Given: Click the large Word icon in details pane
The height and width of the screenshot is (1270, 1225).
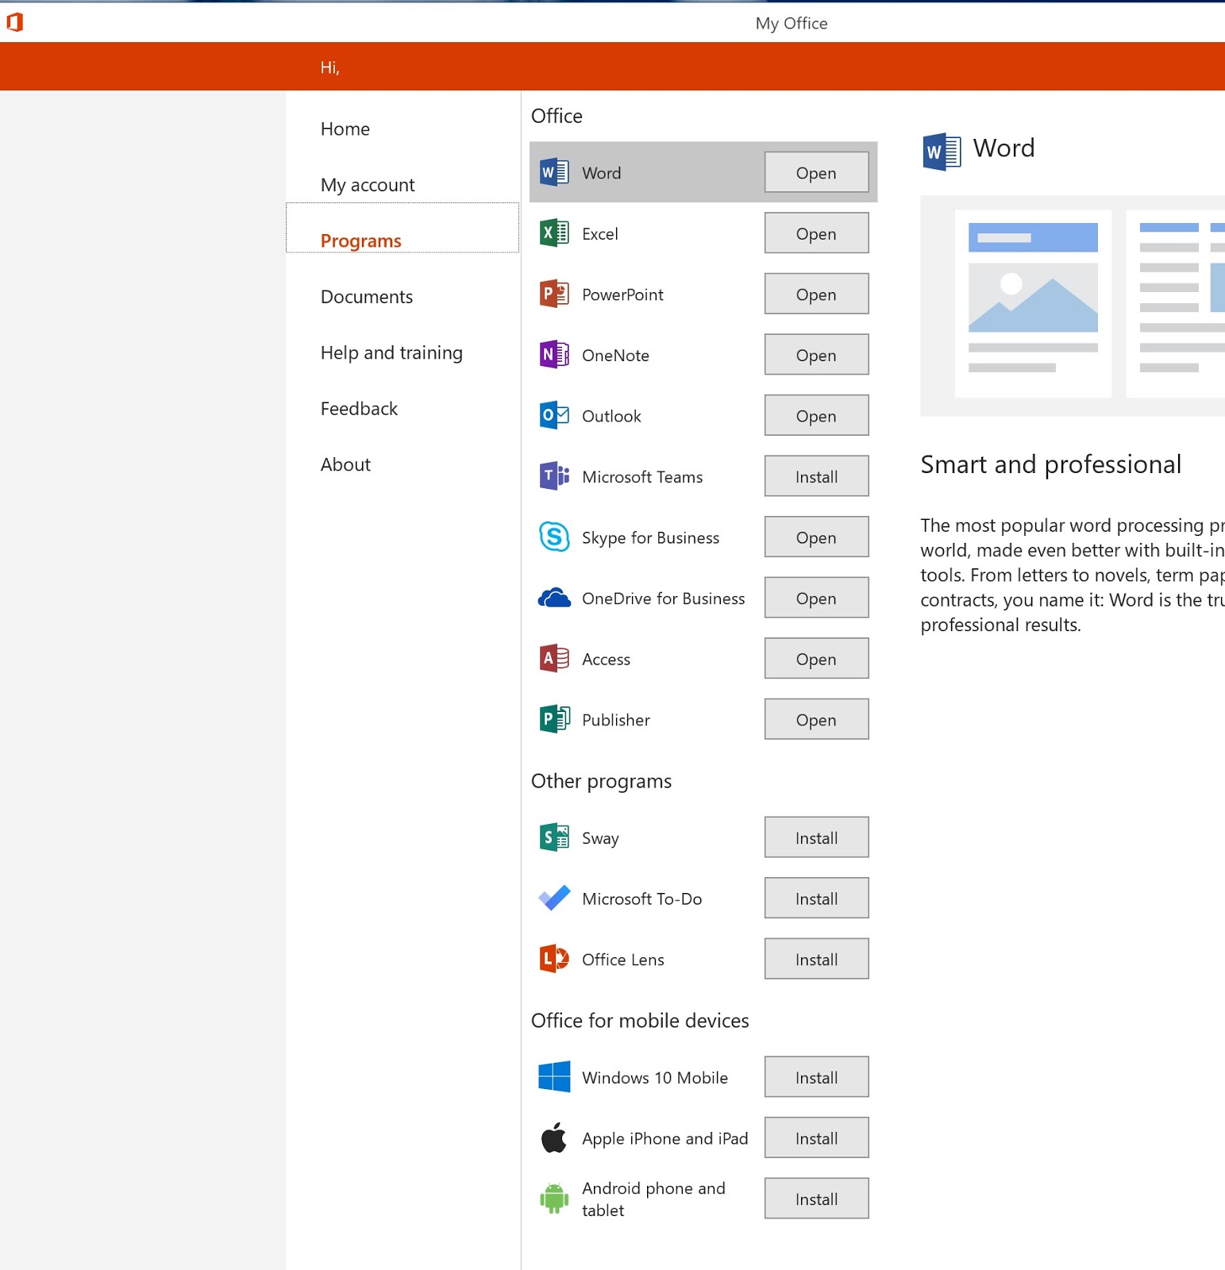Looking at the screenshot, I should [942, 151].
